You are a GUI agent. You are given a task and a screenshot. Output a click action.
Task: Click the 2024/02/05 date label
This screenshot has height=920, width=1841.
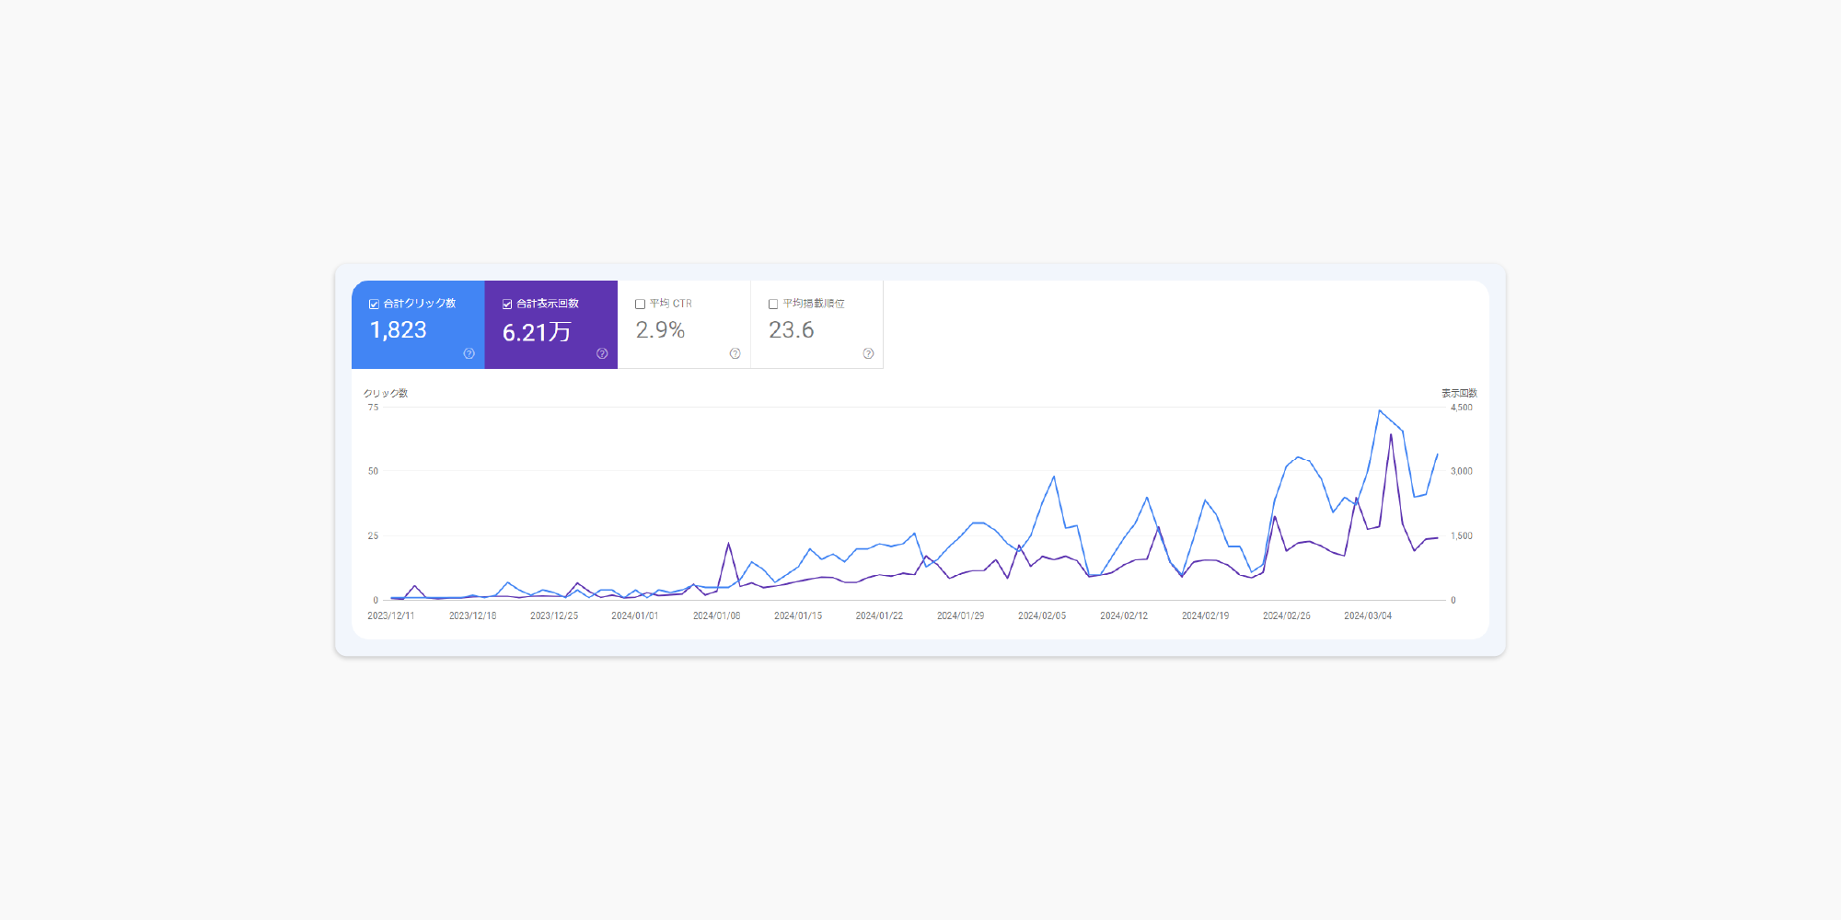coord(1042,615)
